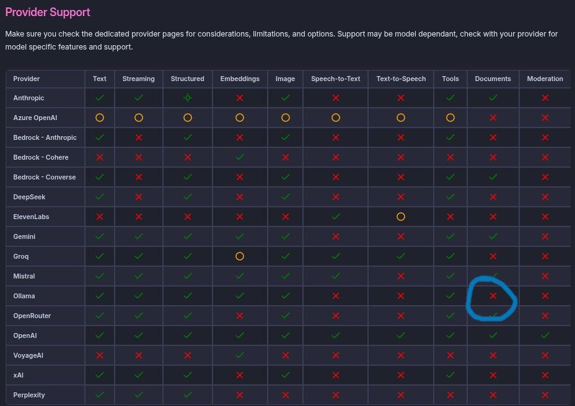
Task: Click the red X for Perplexity Image
Action: click(285, 395)
